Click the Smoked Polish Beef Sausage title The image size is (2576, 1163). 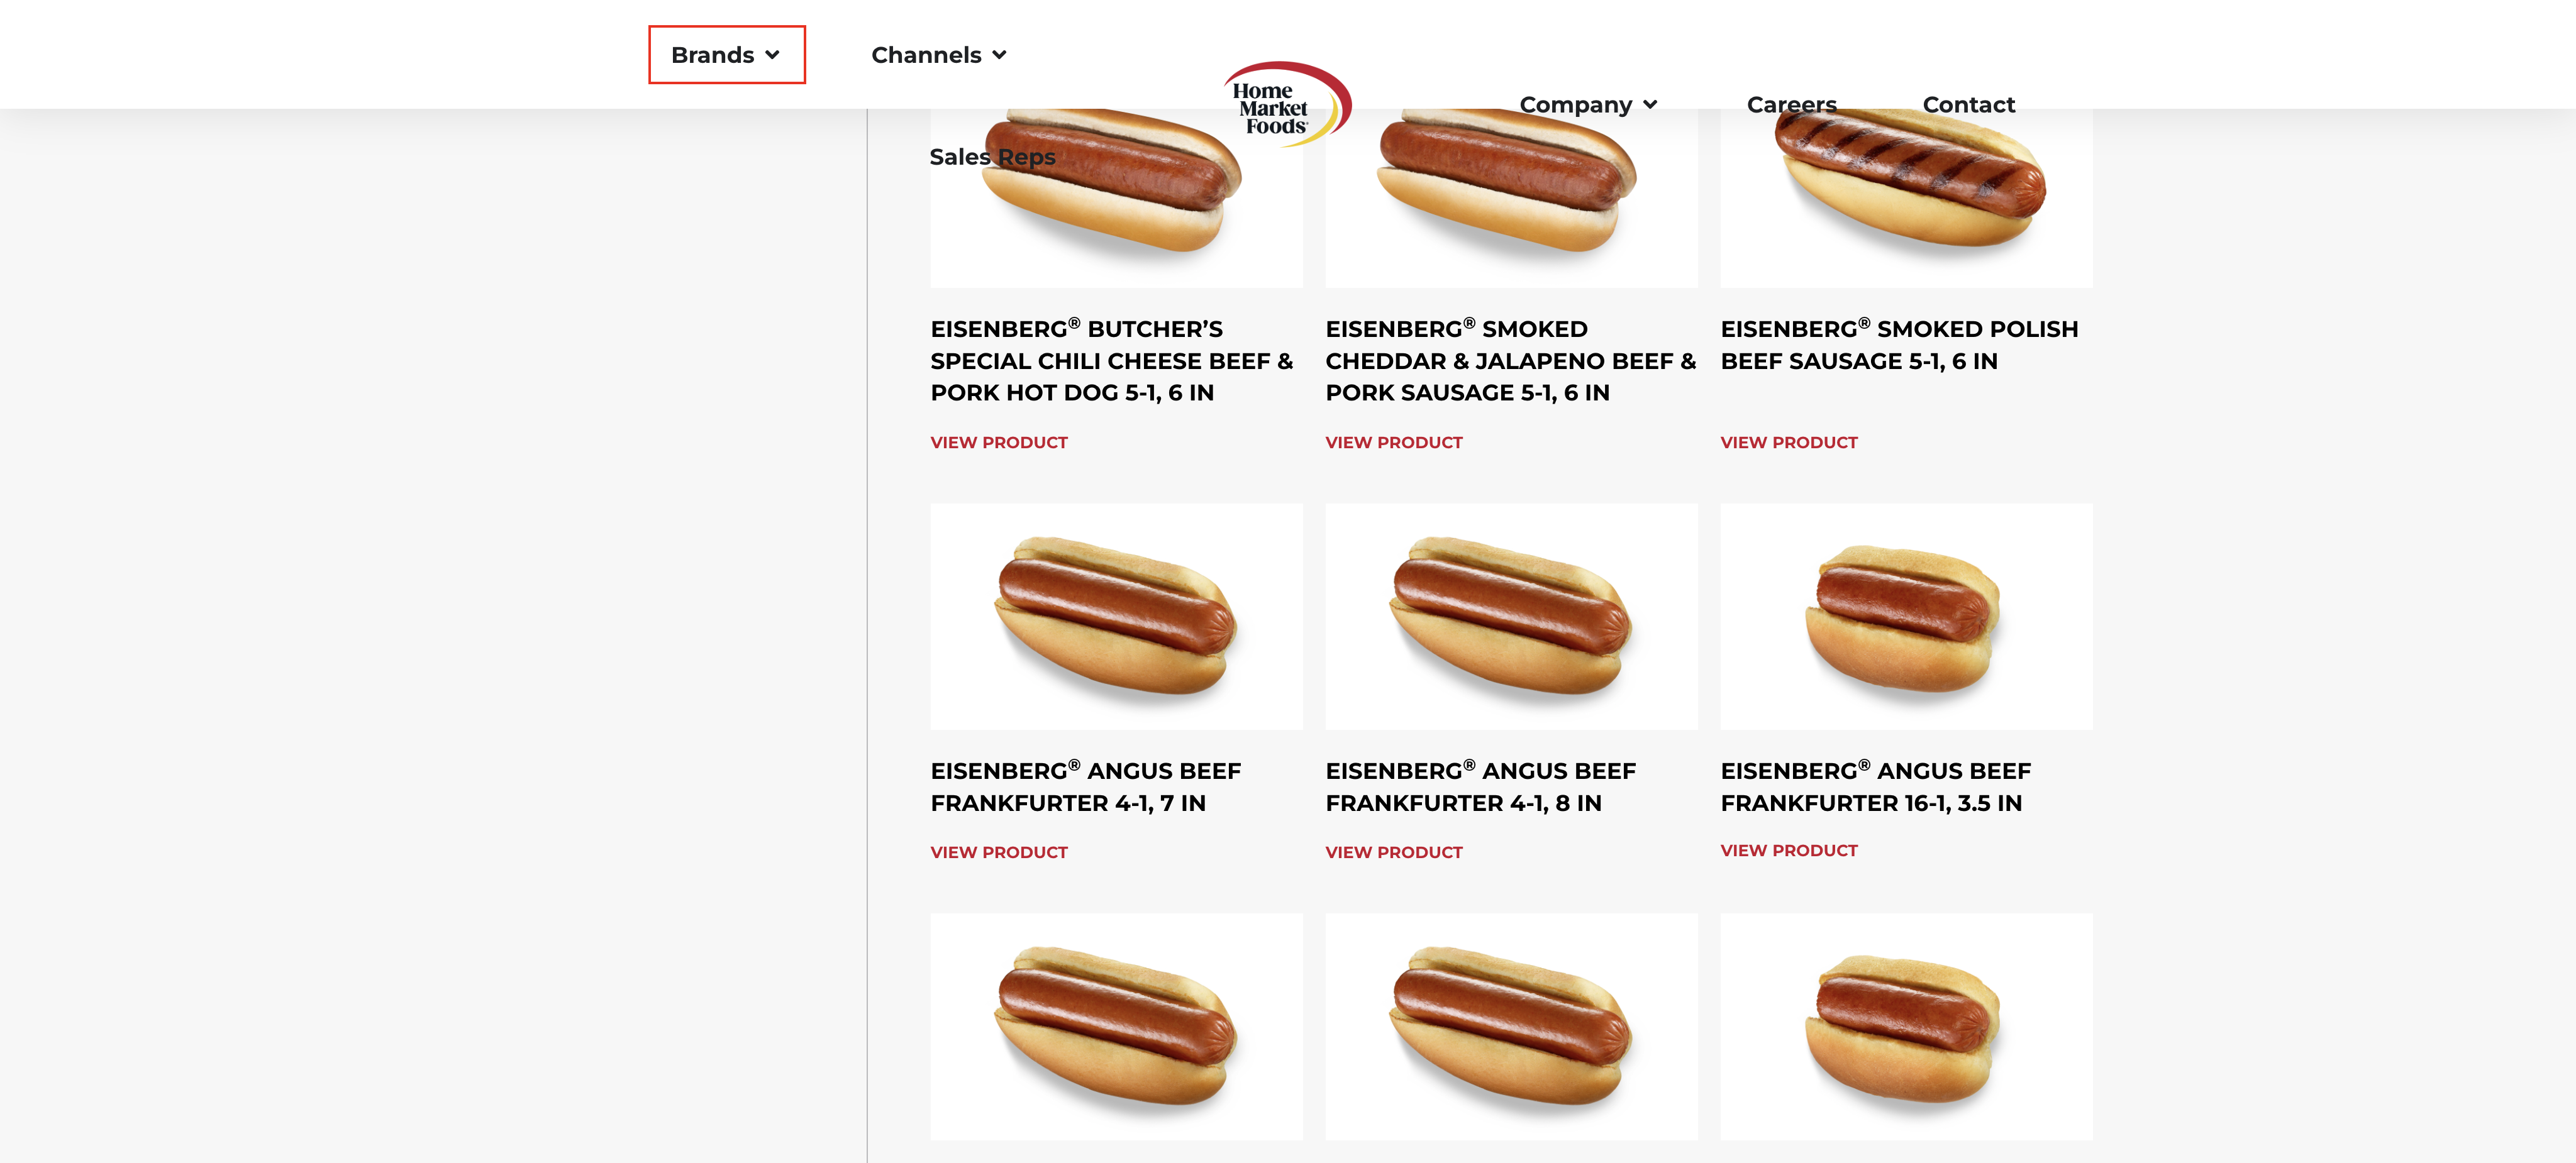pyautogui.click(x=1899, y=345)
